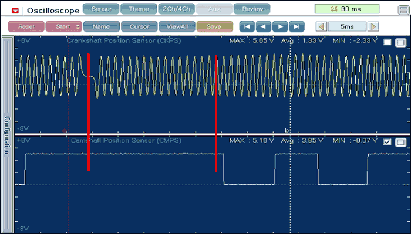Maximize the CMPS channel window icon
Screen dimensions: 411x234
(400, 142)
